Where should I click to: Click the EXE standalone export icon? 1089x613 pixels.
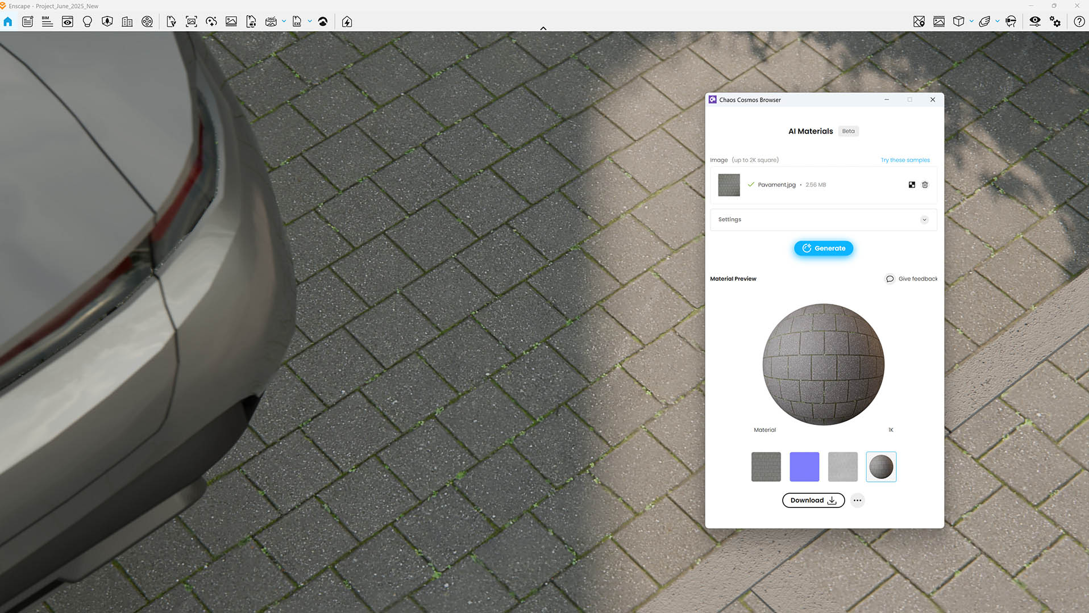click(297, 22)
